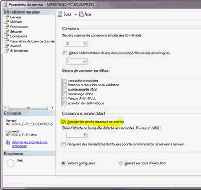Open the Général page
Viewport: 201px width, 190px height.
coord(16,17)
